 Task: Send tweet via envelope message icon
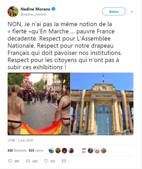pyautogui.click(x=64, y=161)
